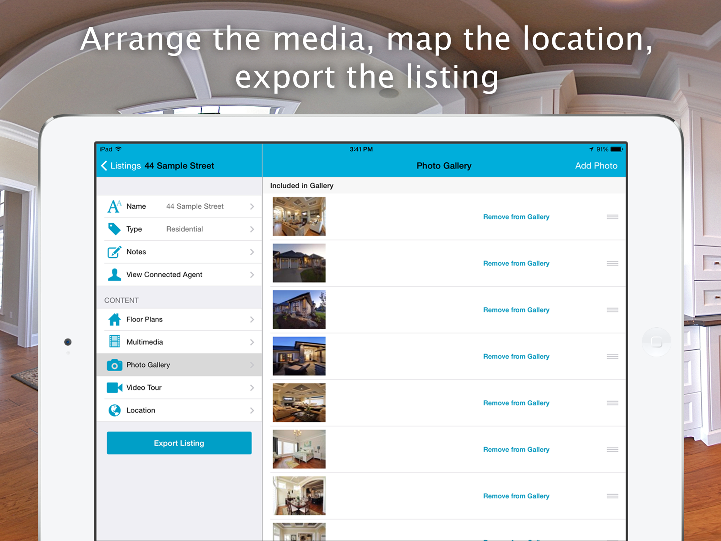Open the Multimedia chevron

[x=252, y=342]
